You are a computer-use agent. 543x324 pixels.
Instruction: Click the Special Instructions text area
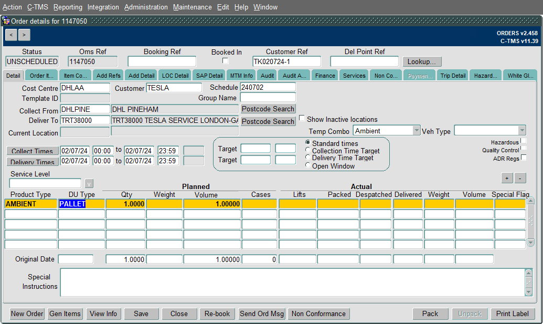point(293,283)
